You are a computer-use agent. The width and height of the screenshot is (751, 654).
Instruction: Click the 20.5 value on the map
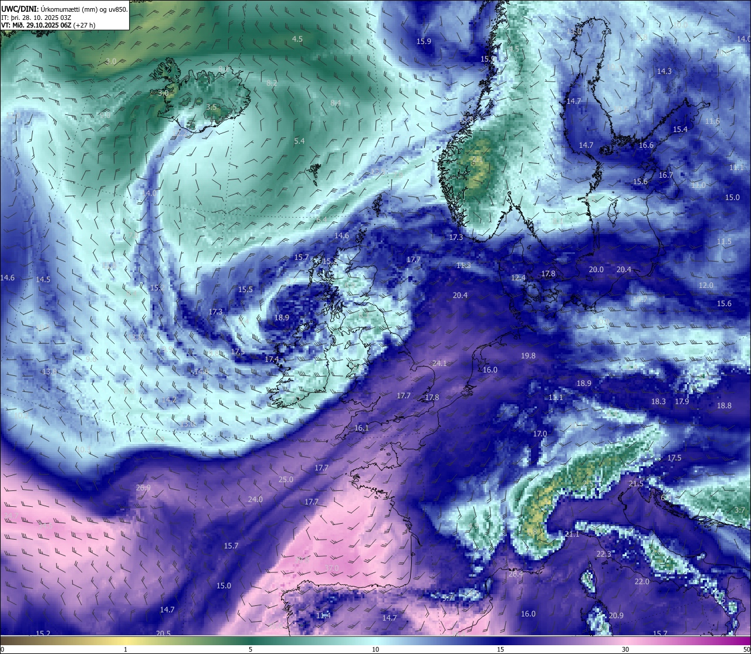coord(163,633)
